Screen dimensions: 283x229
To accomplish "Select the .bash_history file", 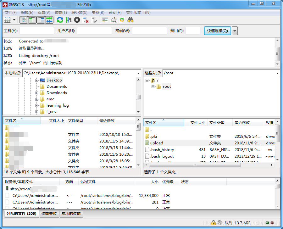I will (209, 149).
